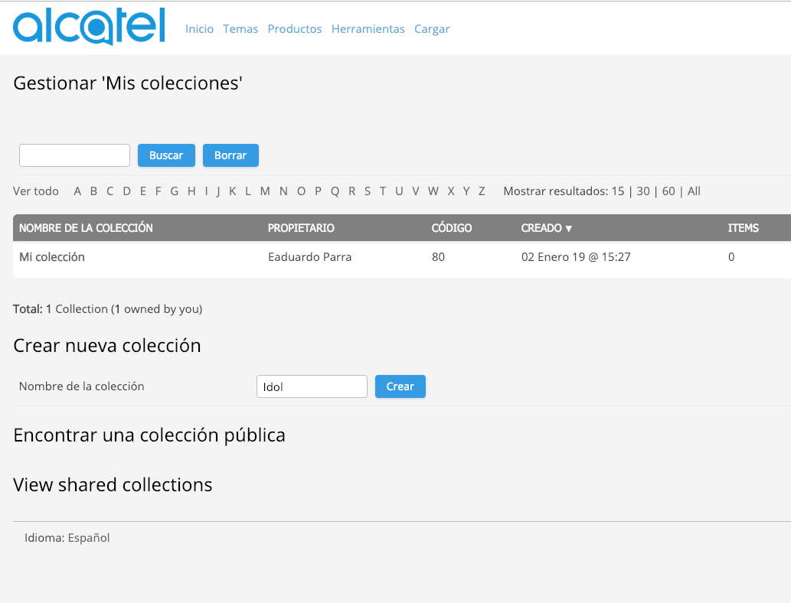Image resolution: width=791 pixels, height=603 pixels.
Task: Filter collections by letter M
Action: 265,191
